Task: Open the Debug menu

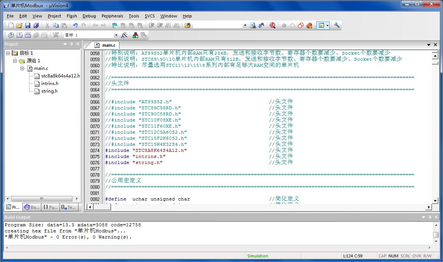Action: click(x=89, y=16)
